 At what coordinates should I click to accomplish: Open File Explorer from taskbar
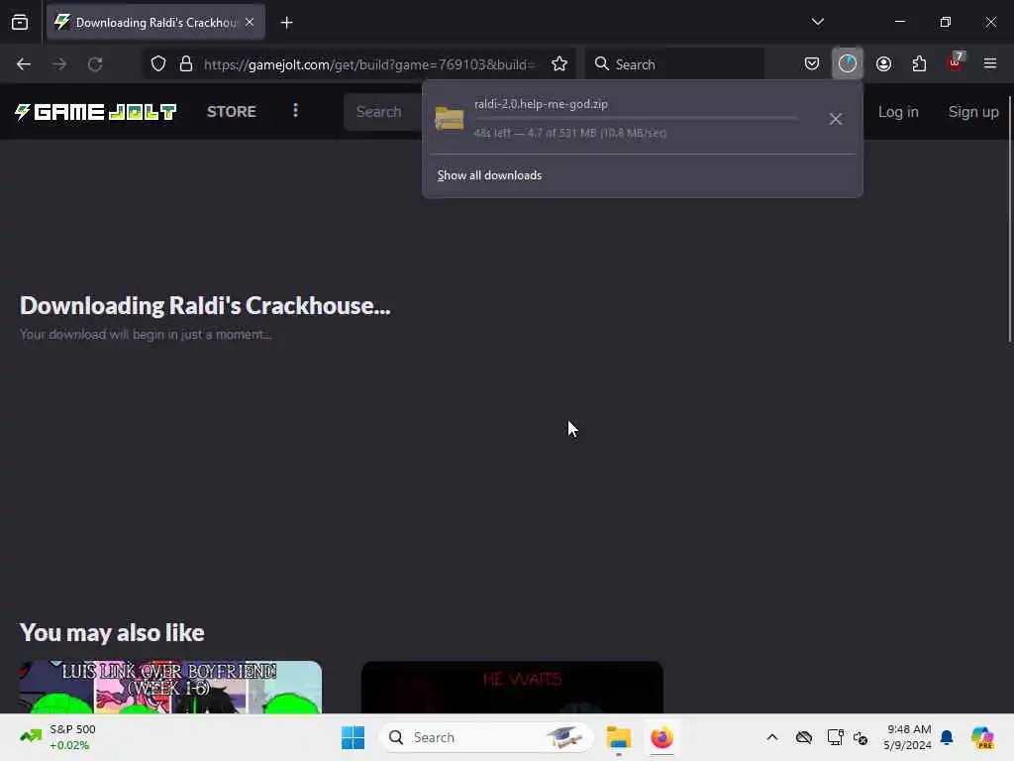618,737
